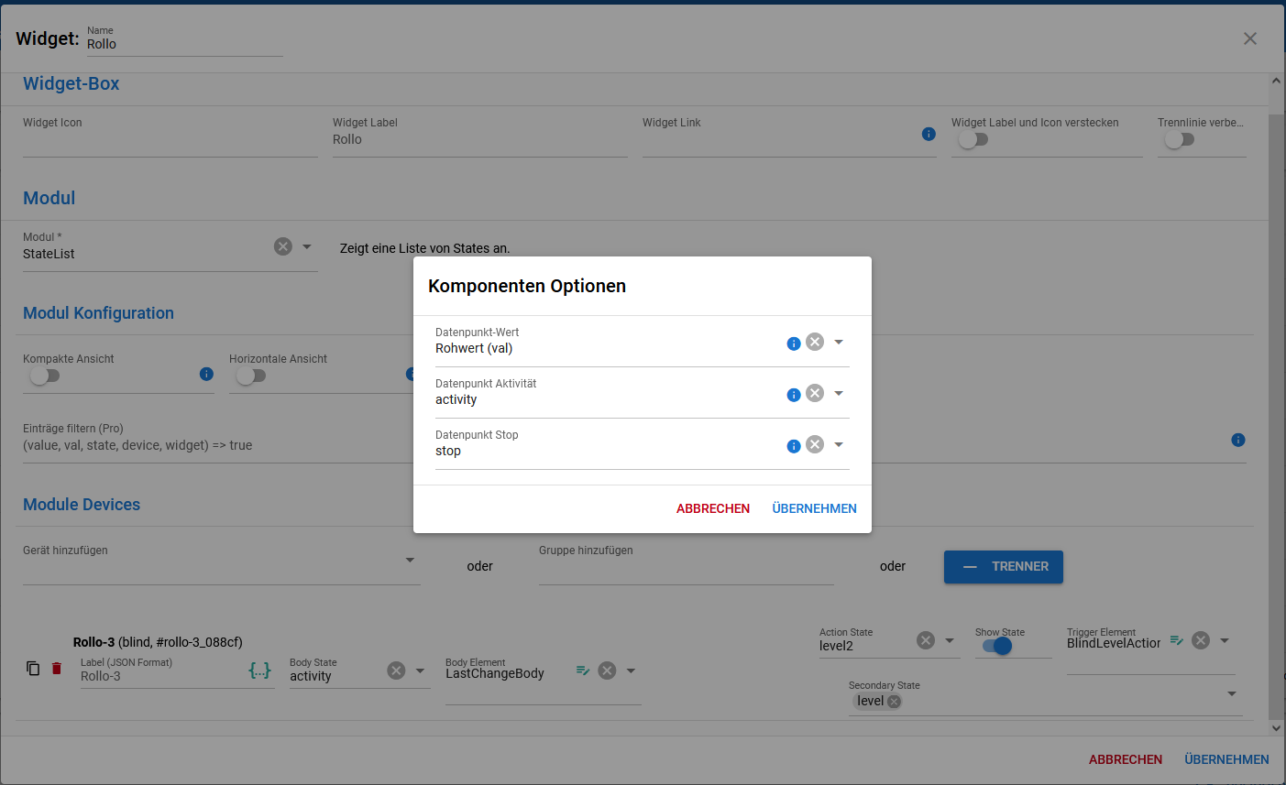Open Action State dropdown
1286x785 pixels.
coord(950,640)
